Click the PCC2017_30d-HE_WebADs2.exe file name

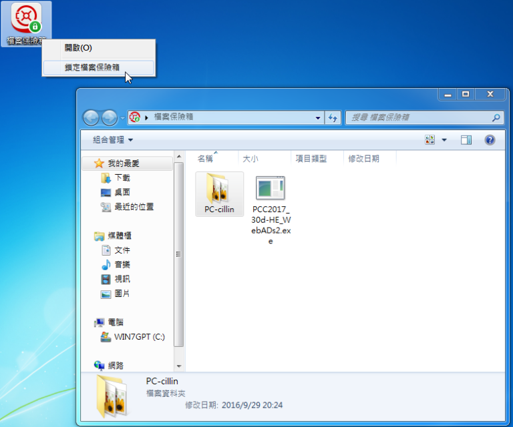tap(271, 225)
